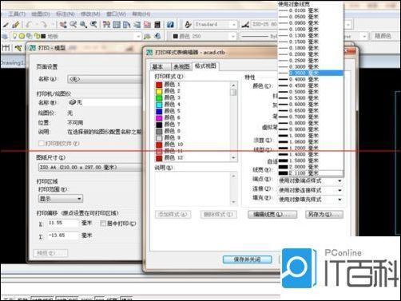Select 颜色 2 yellow plot style

[x=169, y=91]
